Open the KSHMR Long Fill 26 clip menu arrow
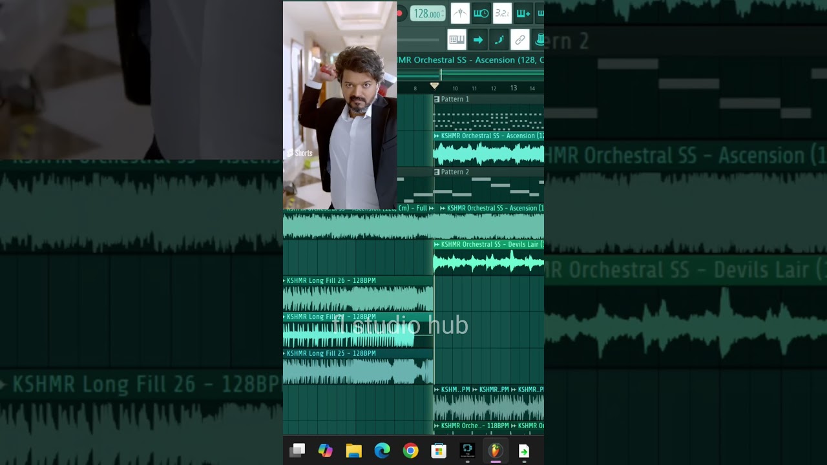This screenshot has height=465, width=827. (x=284, y=281)
